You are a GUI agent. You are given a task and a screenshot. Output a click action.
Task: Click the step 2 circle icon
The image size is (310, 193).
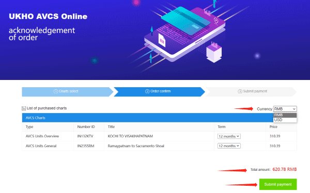click(147, 91)
